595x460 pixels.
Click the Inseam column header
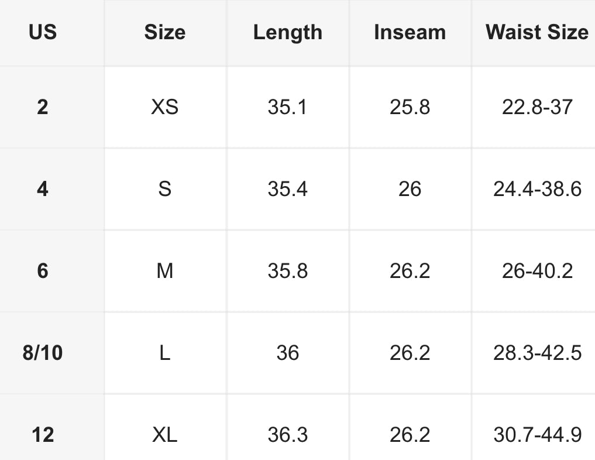pyautogui.click(x=410, y=32)
